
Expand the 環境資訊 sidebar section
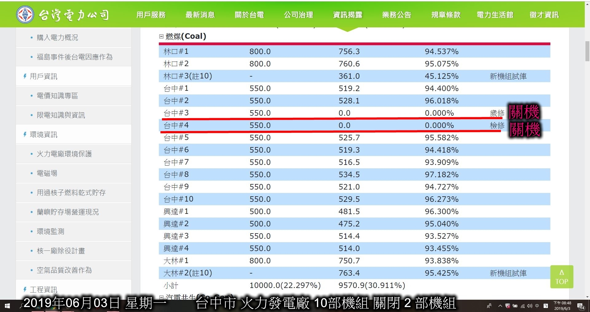click(44, 134)
